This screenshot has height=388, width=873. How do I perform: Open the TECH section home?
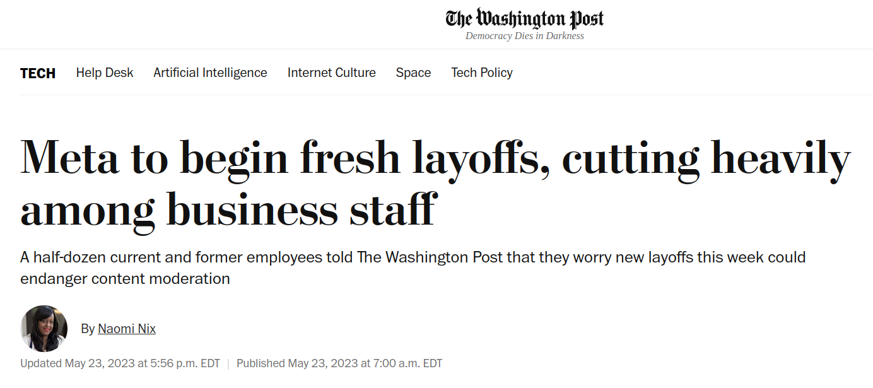(x=38, y=73)
